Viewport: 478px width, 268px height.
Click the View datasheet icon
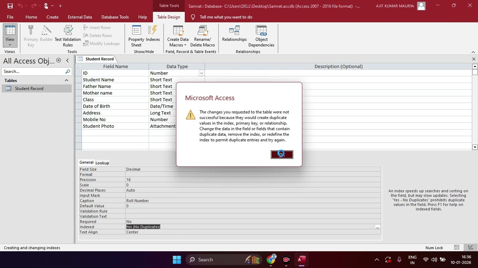tap(10, 31)
